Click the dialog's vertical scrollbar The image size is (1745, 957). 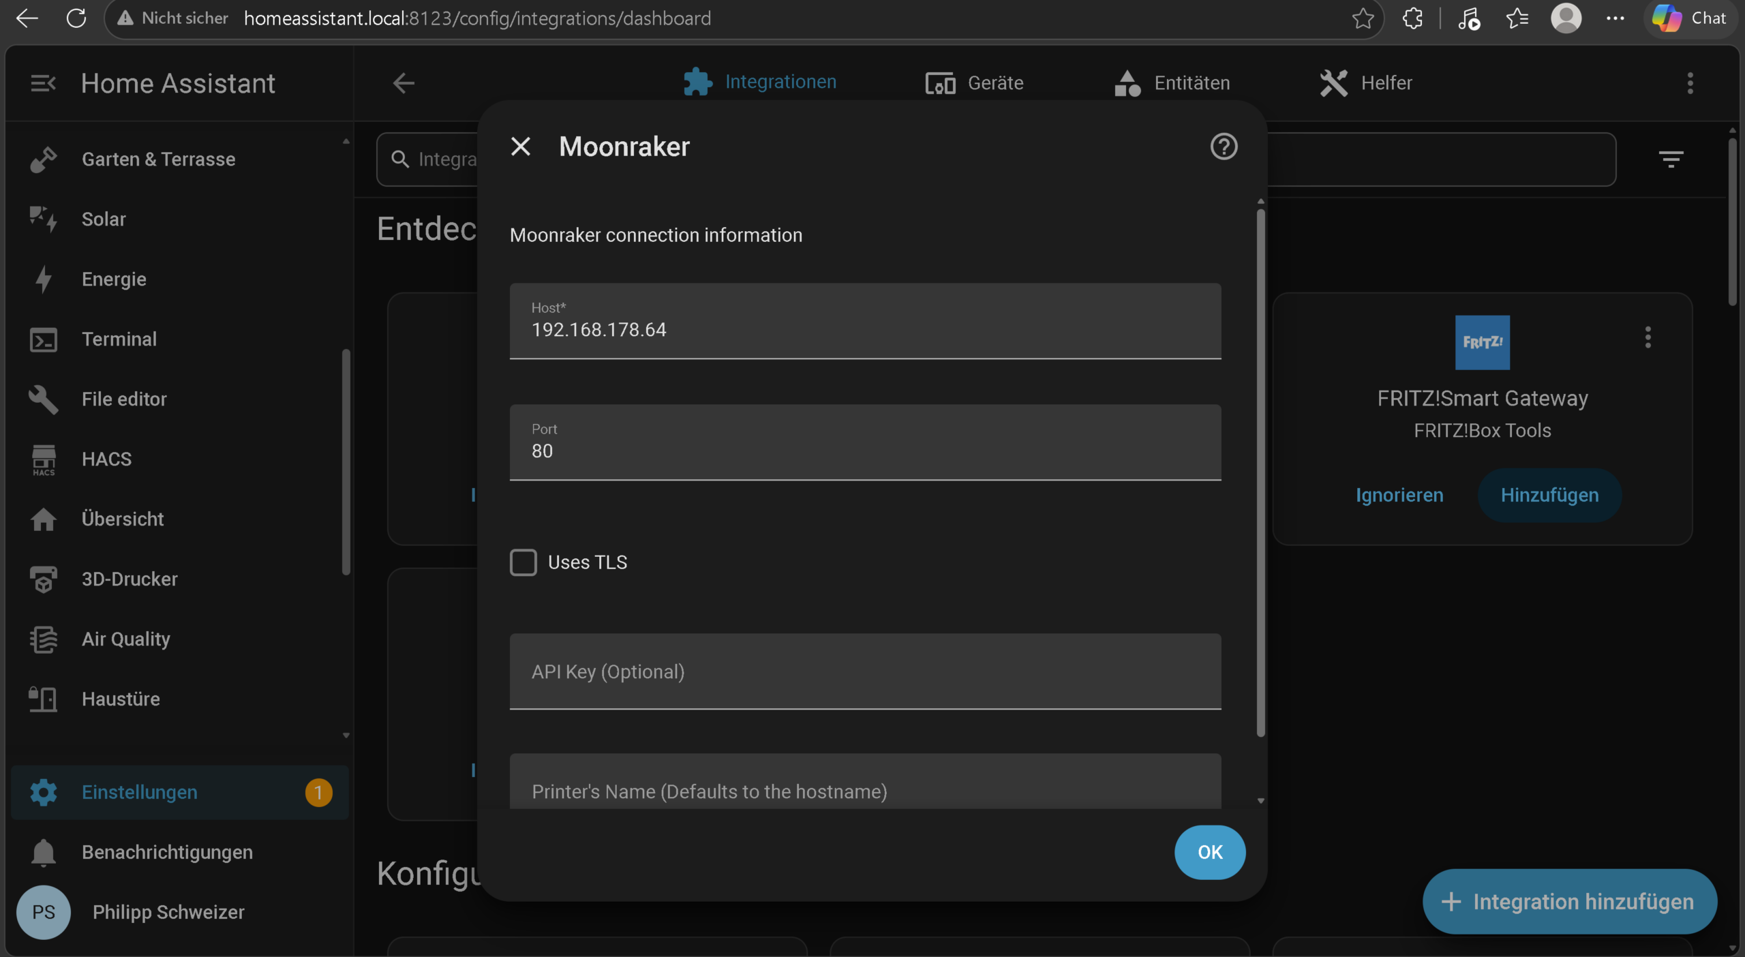[1260, 473]
